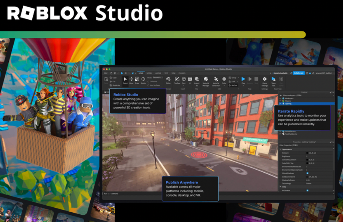Click the Copy icon

click(x=111, y=78)
